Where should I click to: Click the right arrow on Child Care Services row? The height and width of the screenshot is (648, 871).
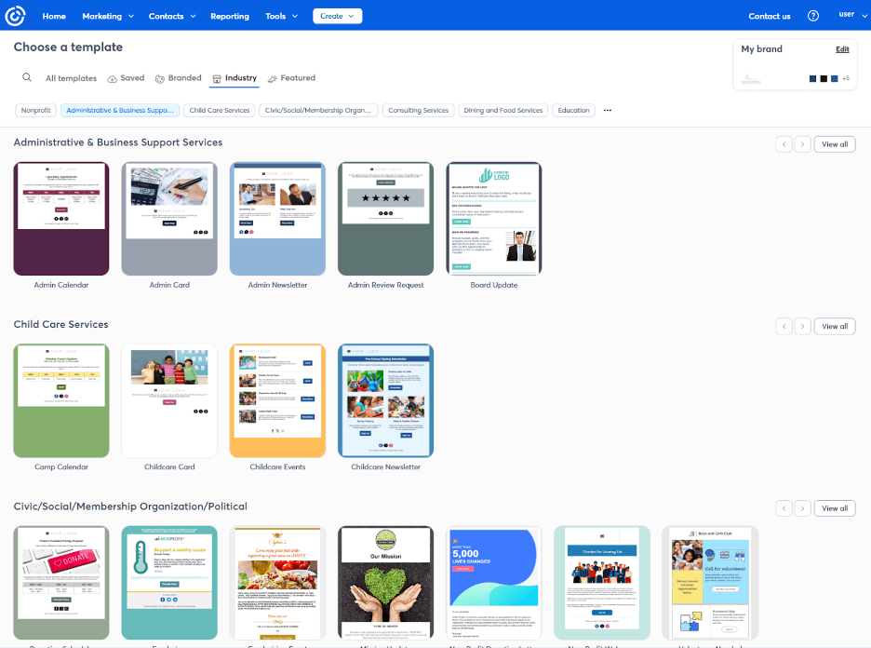[802, 326]
